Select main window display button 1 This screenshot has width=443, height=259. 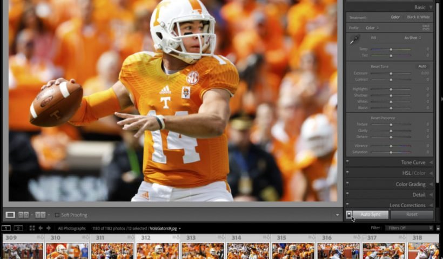6,228
